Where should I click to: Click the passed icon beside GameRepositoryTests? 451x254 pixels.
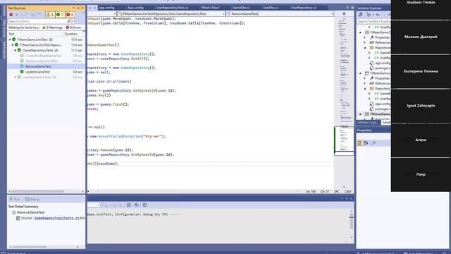tap(19, 50)
